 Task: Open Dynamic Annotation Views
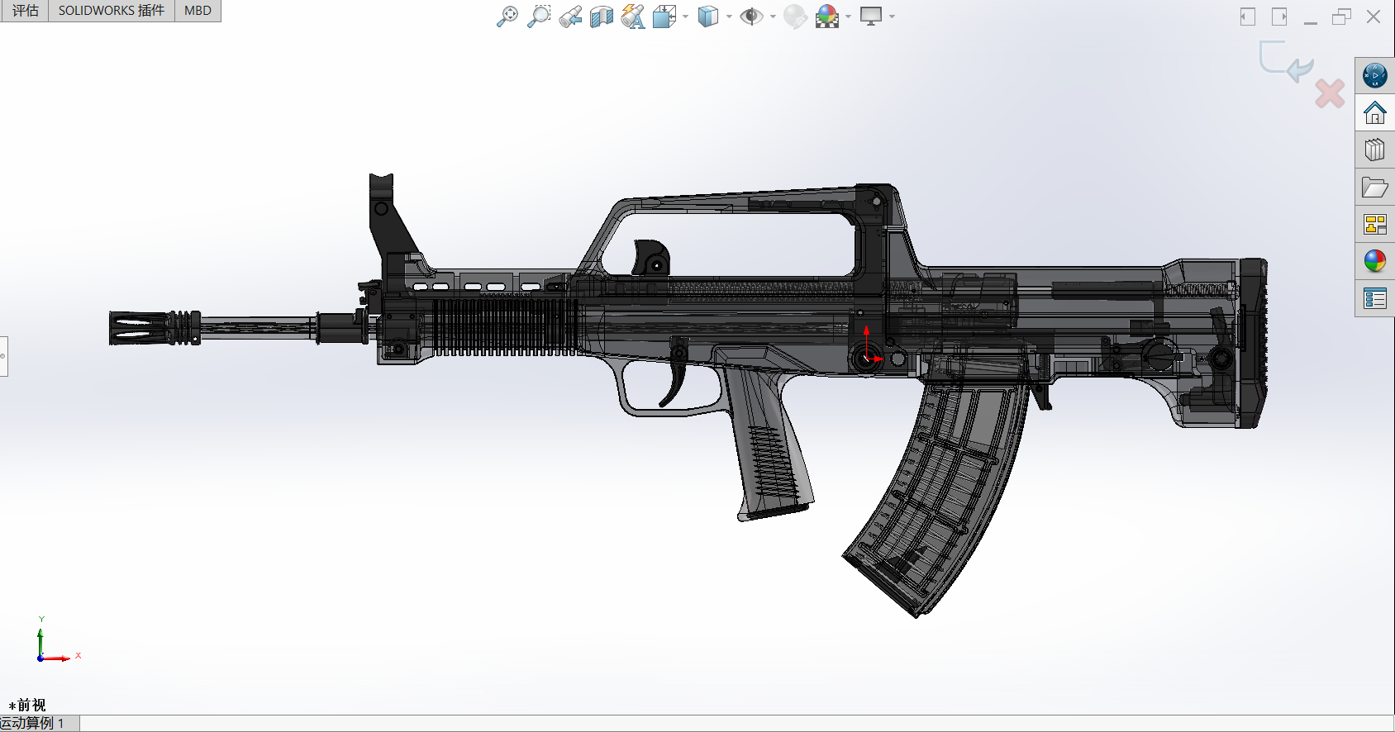point(633,16)
